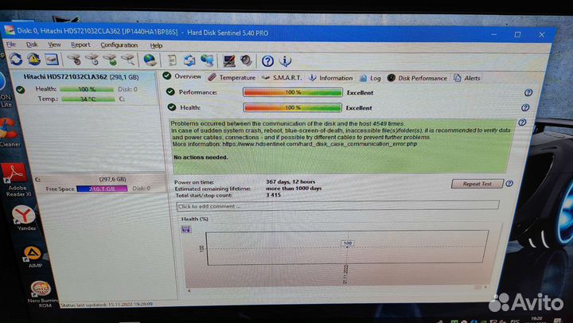573x323 pixels.
Task: Open the Alerts tab
Action: click(x=467, y=78)
